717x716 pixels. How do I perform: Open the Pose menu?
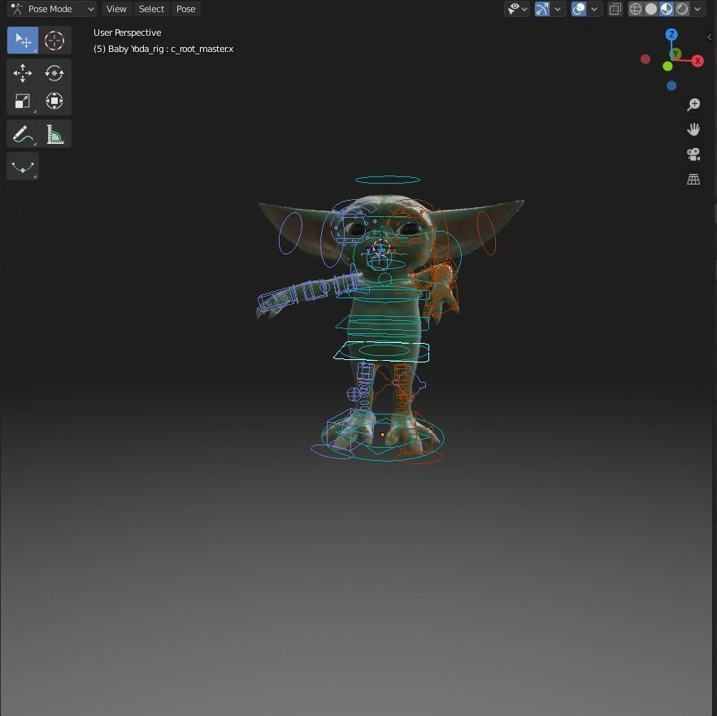tap(185, 9)
